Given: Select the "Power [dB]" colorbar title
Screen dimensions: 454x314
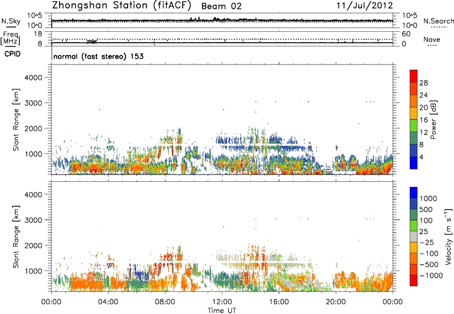Looking at the screenshot, I should pyautogui.click(x=434, y=120).
